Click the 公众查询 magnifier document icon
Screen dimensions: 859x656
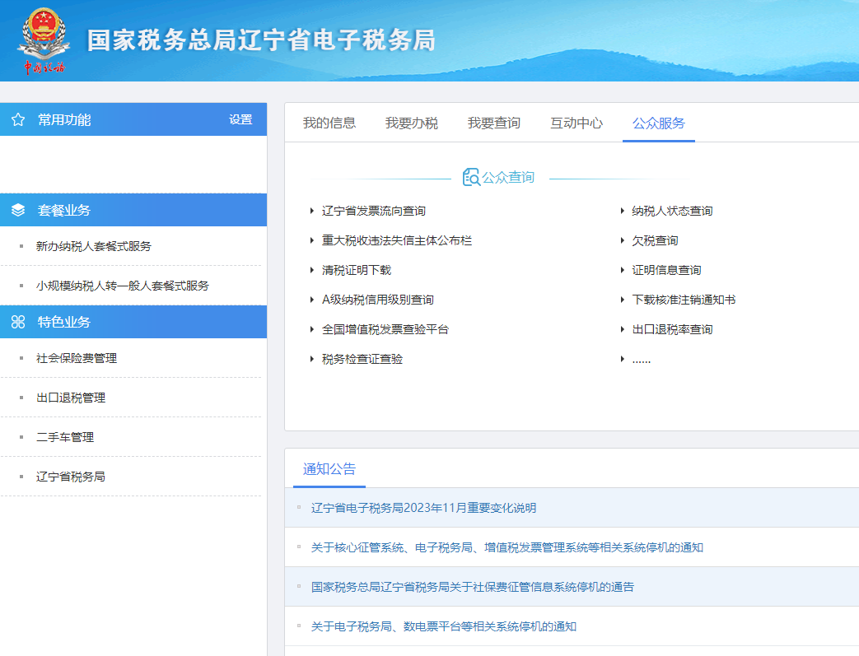coord(471,177)
